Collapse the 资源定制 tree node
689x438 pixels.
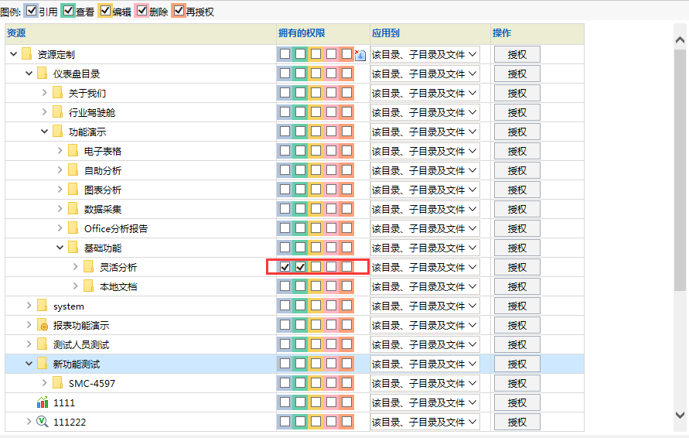click(x=14, y=54)
